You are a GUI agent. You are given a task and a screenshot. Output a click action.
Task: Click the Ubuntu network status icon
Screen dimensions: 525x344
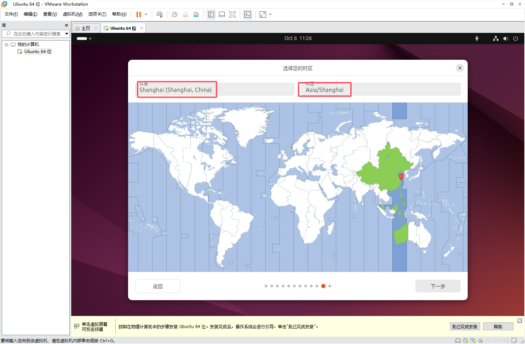coord(496,38)
